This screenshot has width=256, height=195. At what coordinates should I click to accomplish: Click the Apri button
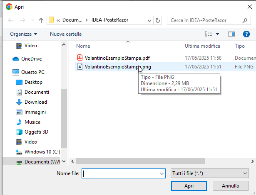click(189, 186)
